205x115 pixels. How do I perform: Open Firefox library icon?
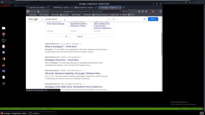[x=139, y=11]
